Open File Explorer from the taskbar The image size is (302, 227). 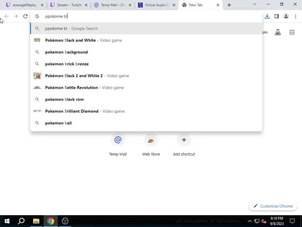click(36, 221)
